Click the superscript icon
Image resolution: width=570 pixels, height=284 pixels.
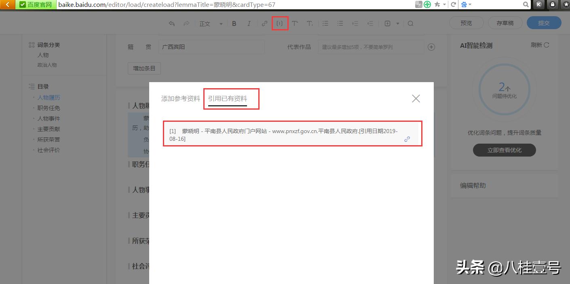click(295, 23)
